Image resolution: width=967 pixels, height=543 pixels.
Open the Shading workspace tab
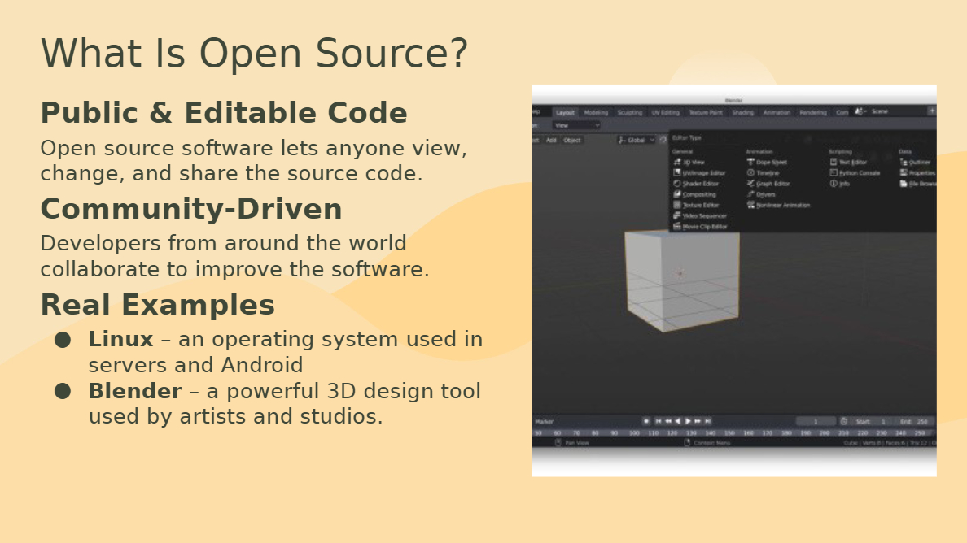click(742, 113)
